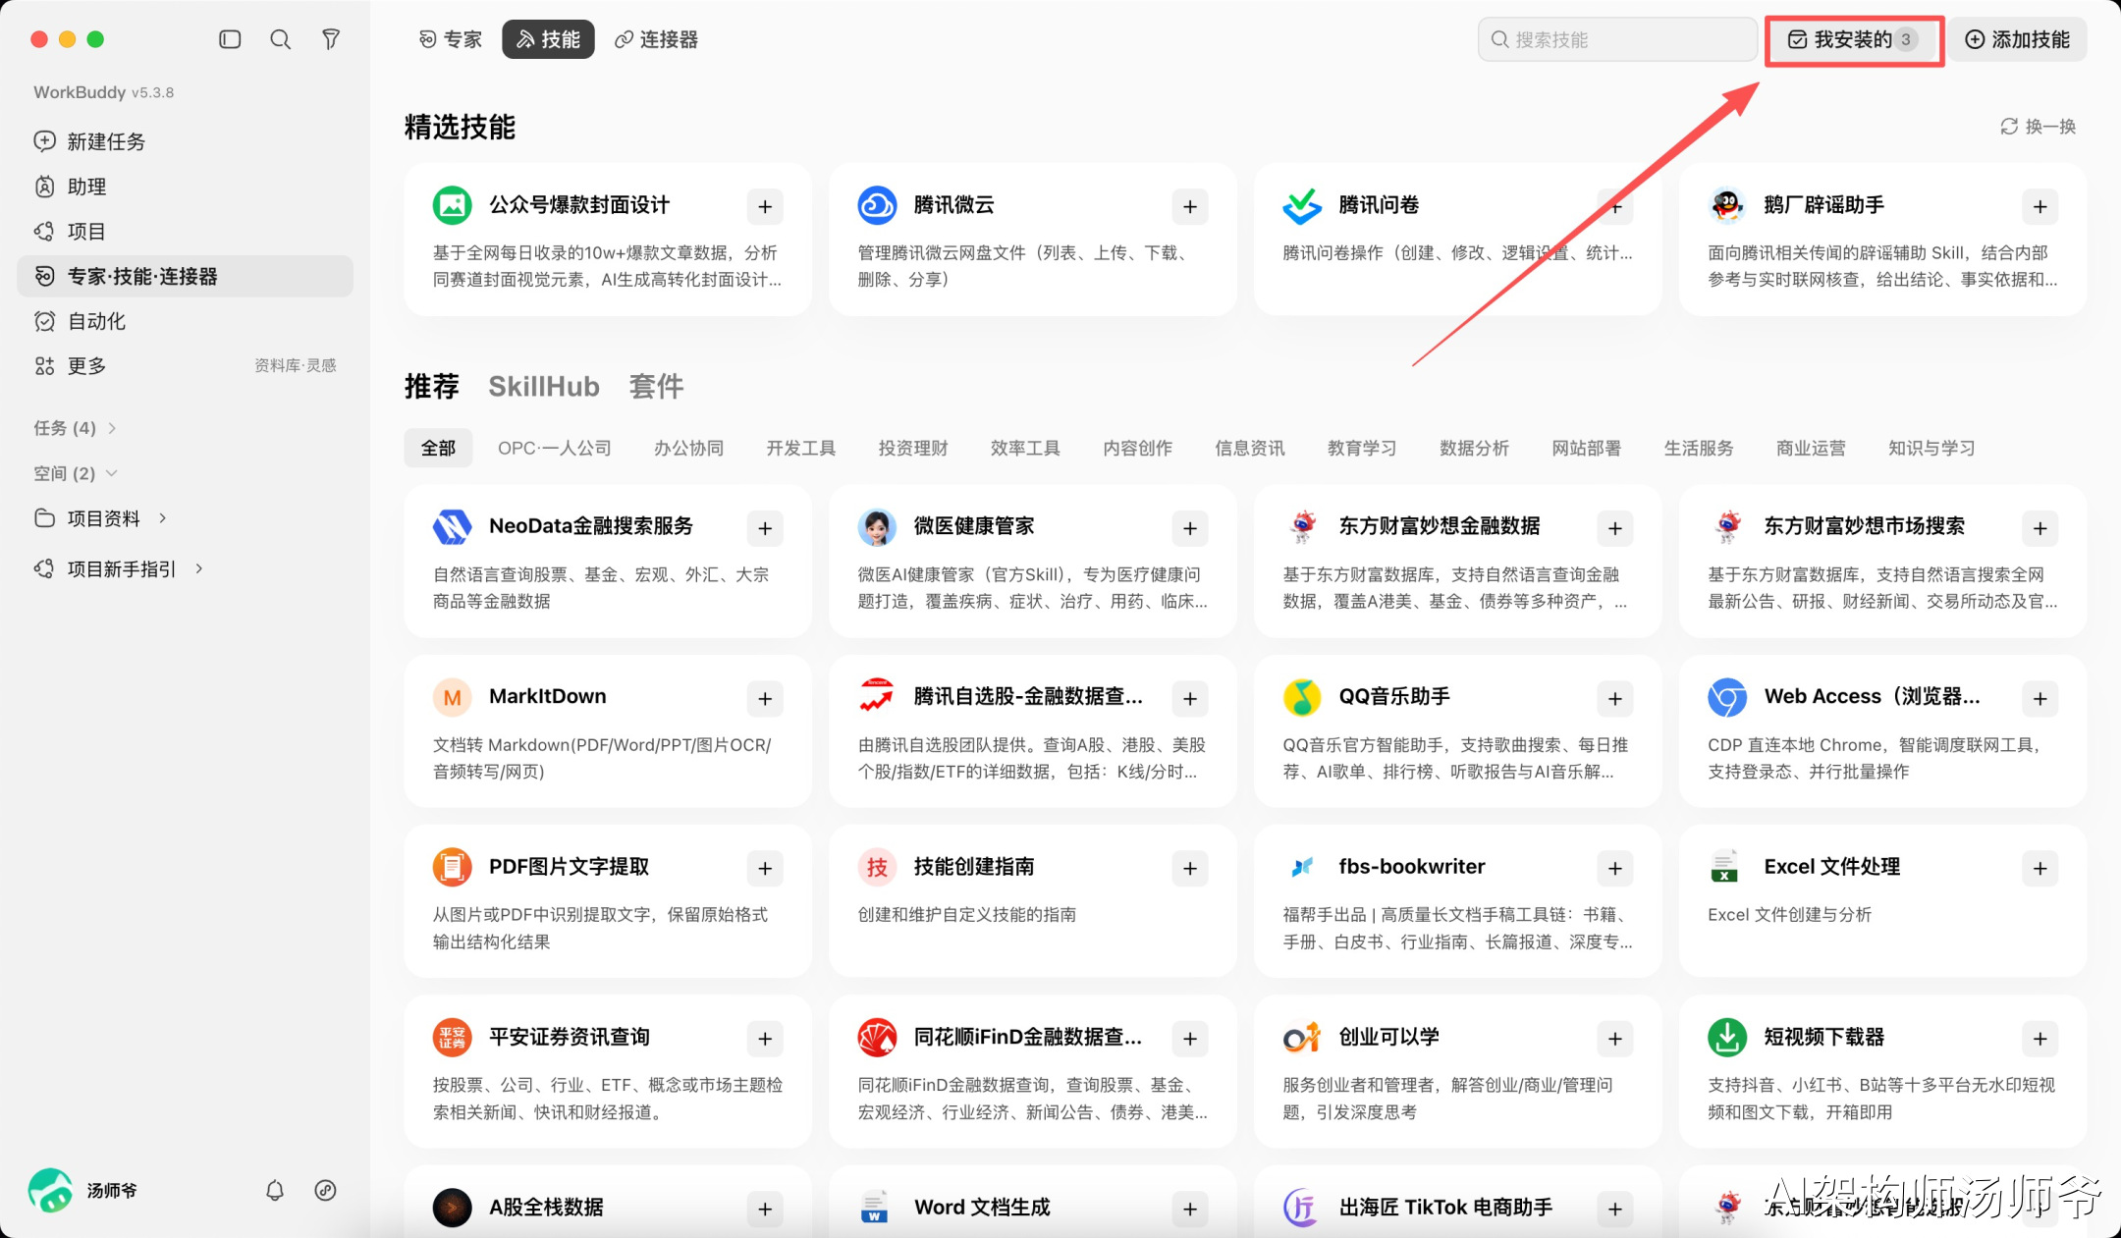Screen dimensions: 2121x1238
Task: Add the 腾讯自选股 skill
Action: [x=1190, y=699]
